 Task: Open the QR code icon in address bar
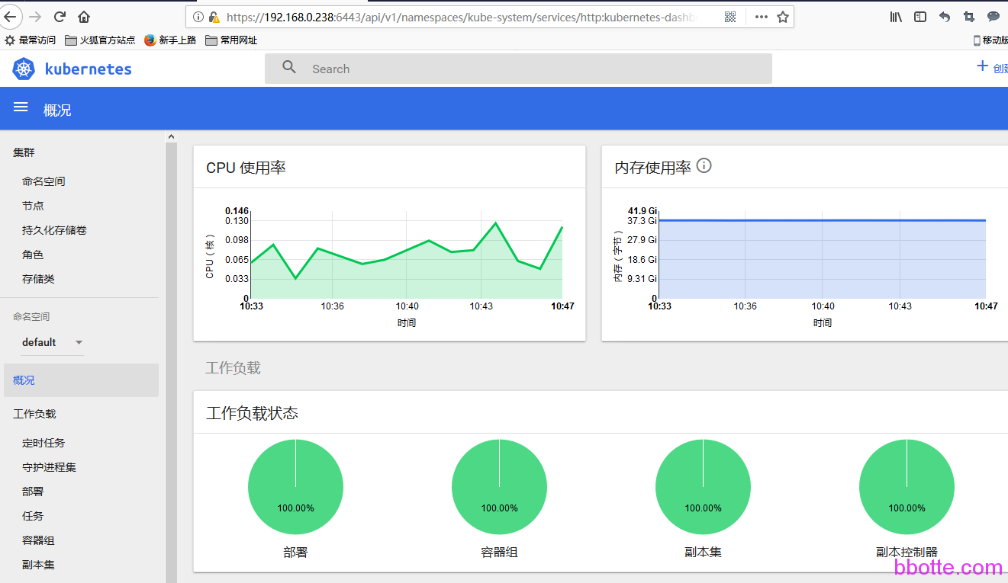coord(729,17)
